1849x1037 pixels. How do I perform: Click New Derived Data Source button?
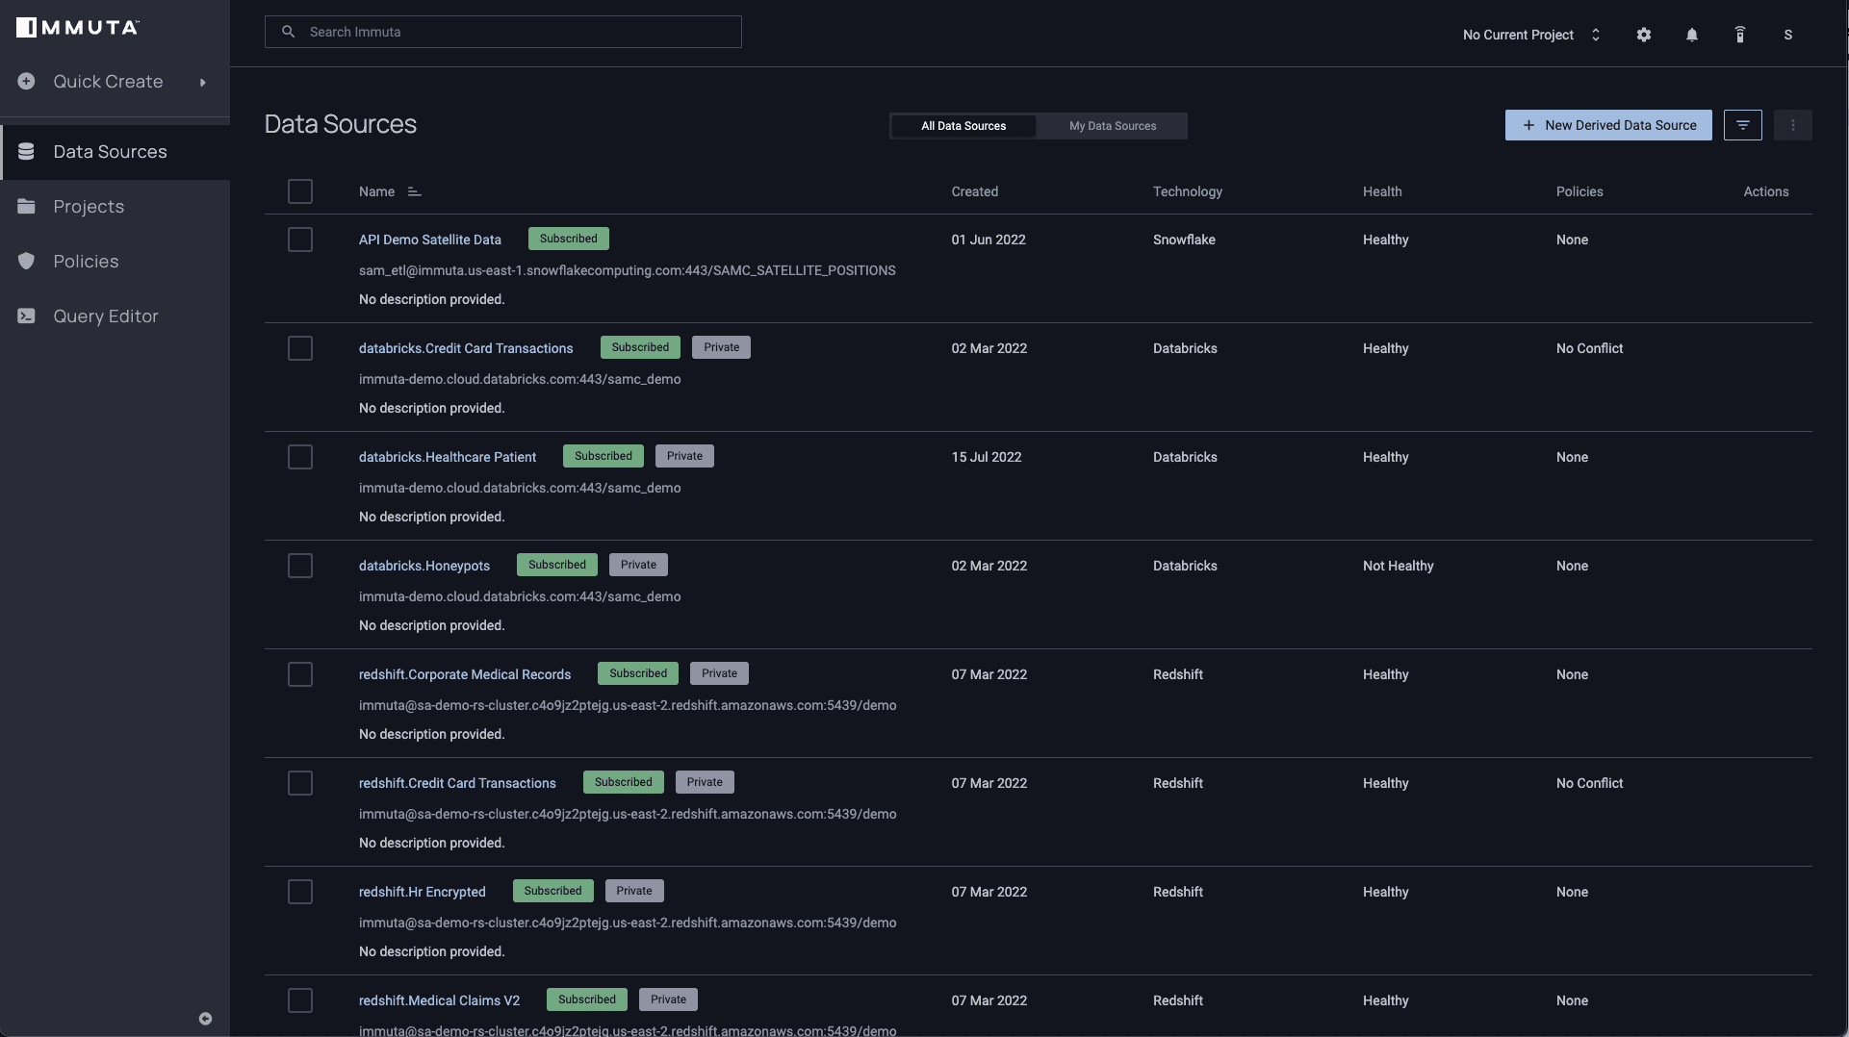coord(1608,125)
